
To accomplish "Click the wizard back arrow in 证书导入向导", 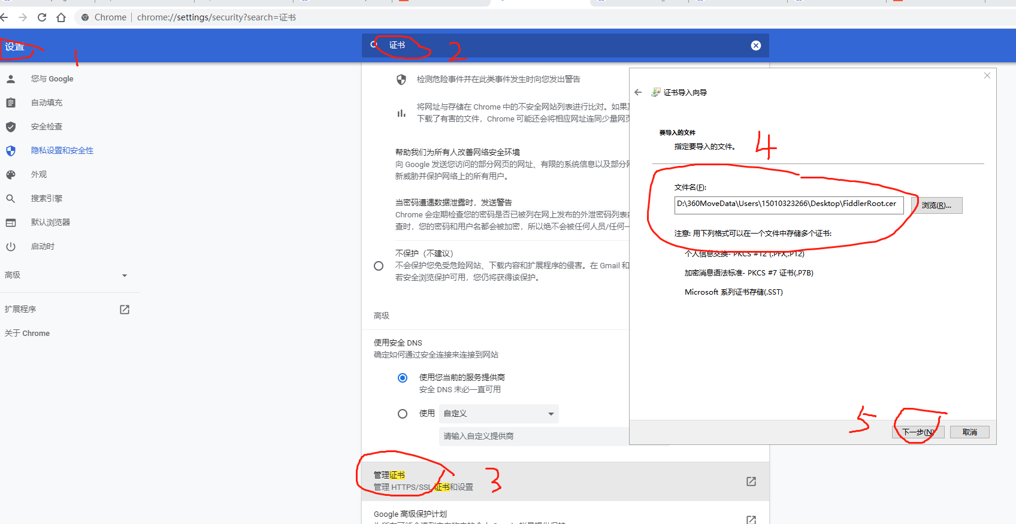I will (x=638, y=92).
